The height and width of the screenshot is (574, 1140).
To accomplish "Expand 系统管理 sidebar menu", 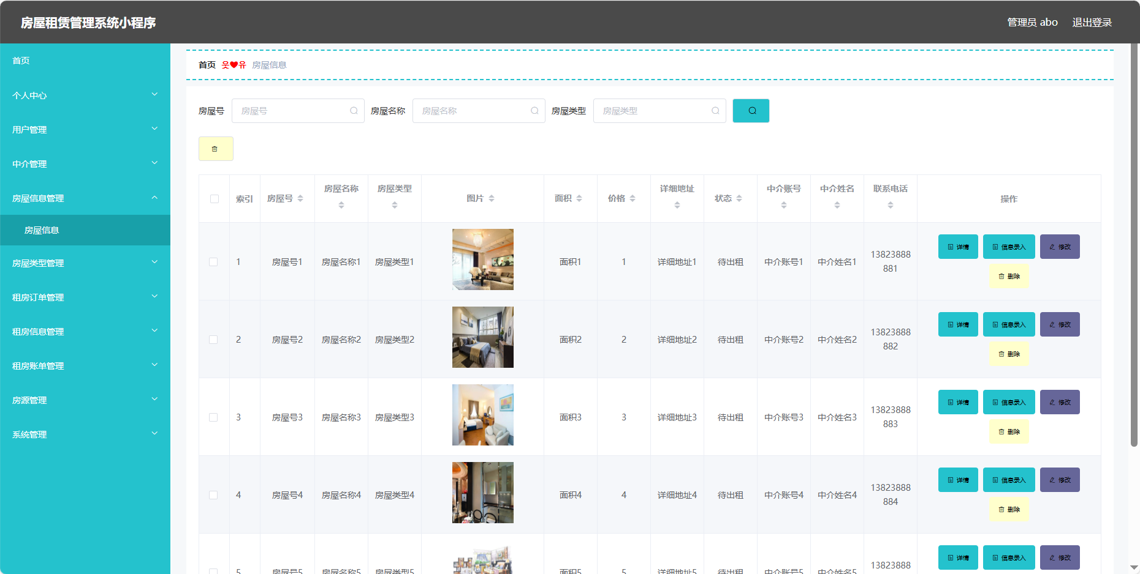I will (x=85, y=434).
